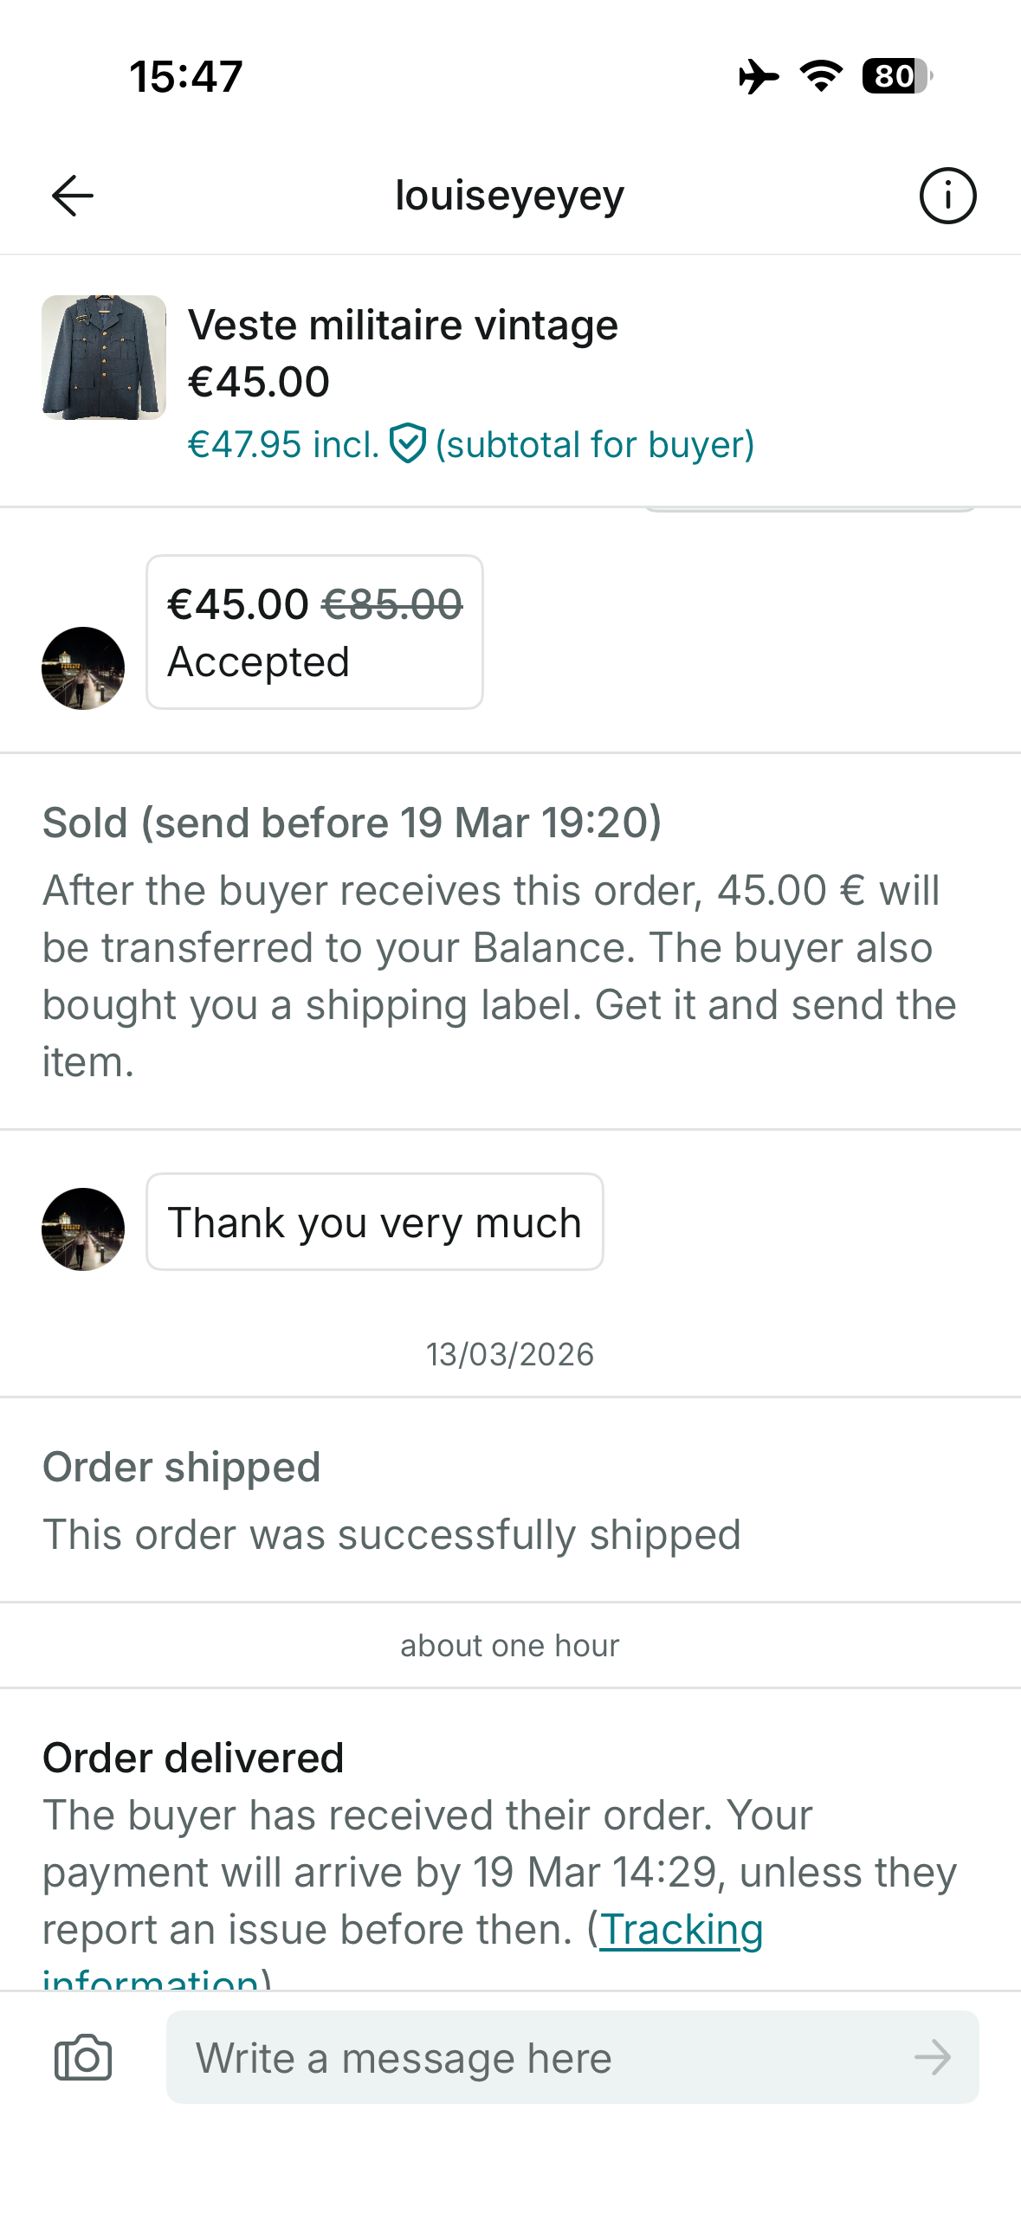Tap the louiseyeyey username header
The width and height of the screenshot is (1021, 2213).
click(x=509, y=196)
